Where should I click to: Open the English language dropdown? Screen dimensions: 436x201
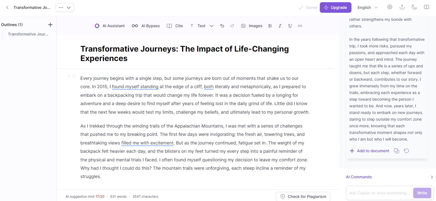tap(368, 7)
